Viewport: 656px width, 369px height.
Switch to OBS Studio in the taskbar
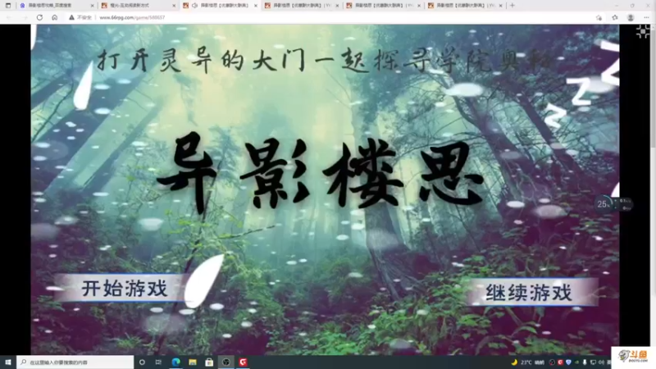[226, 362]
